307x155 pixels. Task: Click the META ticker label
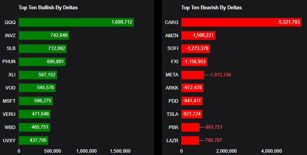[172, 75]
